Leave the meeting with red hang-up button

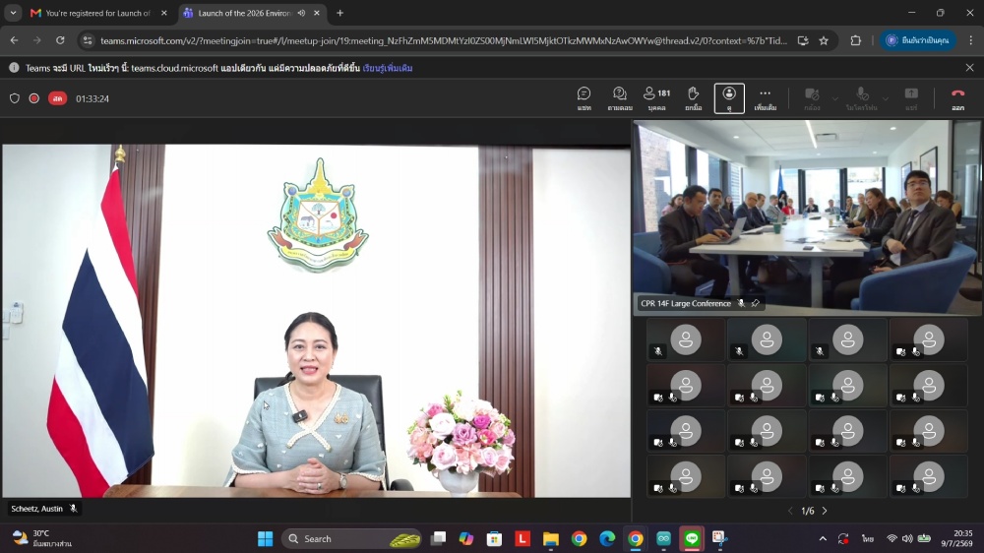[957, 98]
